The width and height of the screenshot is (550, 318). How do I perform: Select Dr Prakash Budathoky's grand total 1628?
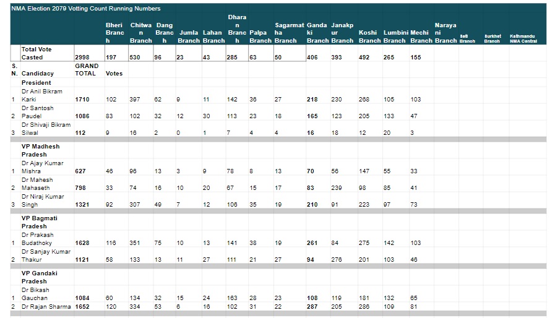coord(82,243)
